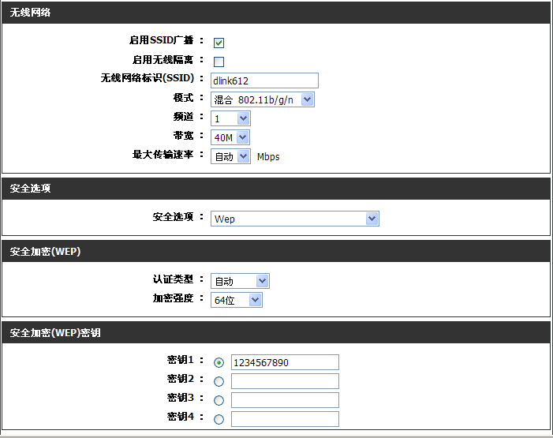Image resolution: width=553 pixels, height=438 pixels.
Task: Uncheck the 启用SSID广播 checkbox
Action: [x=219, y=43]
